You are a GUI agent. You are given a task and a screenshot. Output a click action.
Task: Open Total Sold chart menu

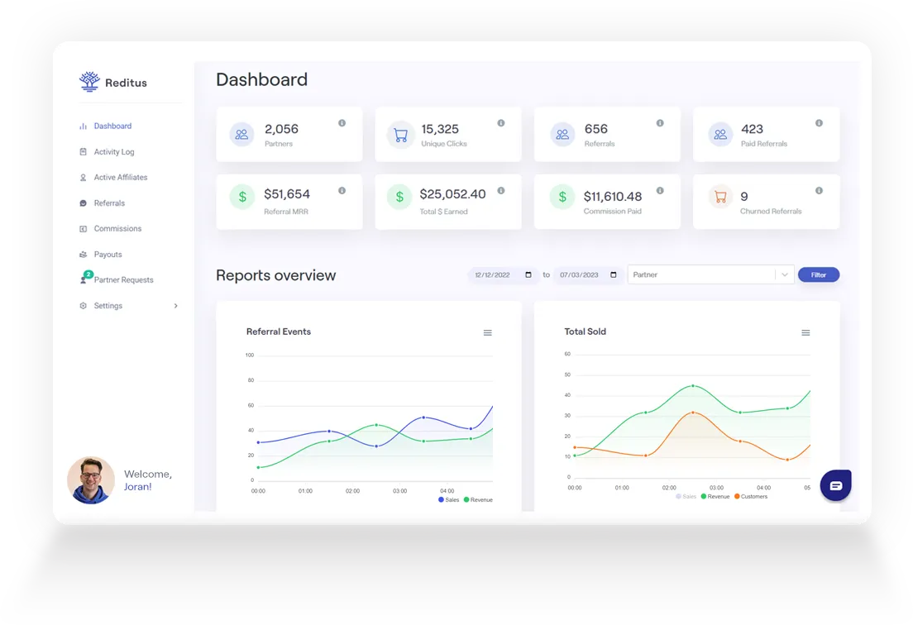(x=805, y=333)
